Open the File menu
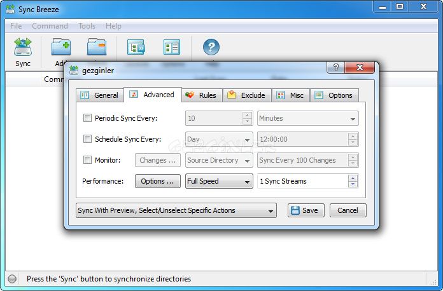Screen dimensions: 443x291 16,26
